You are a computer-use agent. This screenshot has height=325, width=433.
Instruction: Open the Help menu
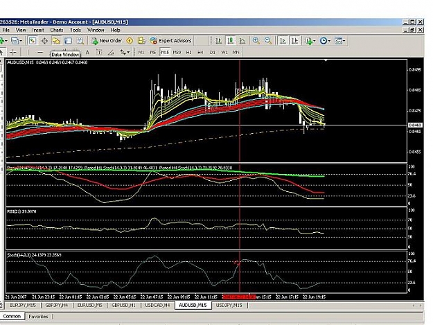(x=116, y=30)
